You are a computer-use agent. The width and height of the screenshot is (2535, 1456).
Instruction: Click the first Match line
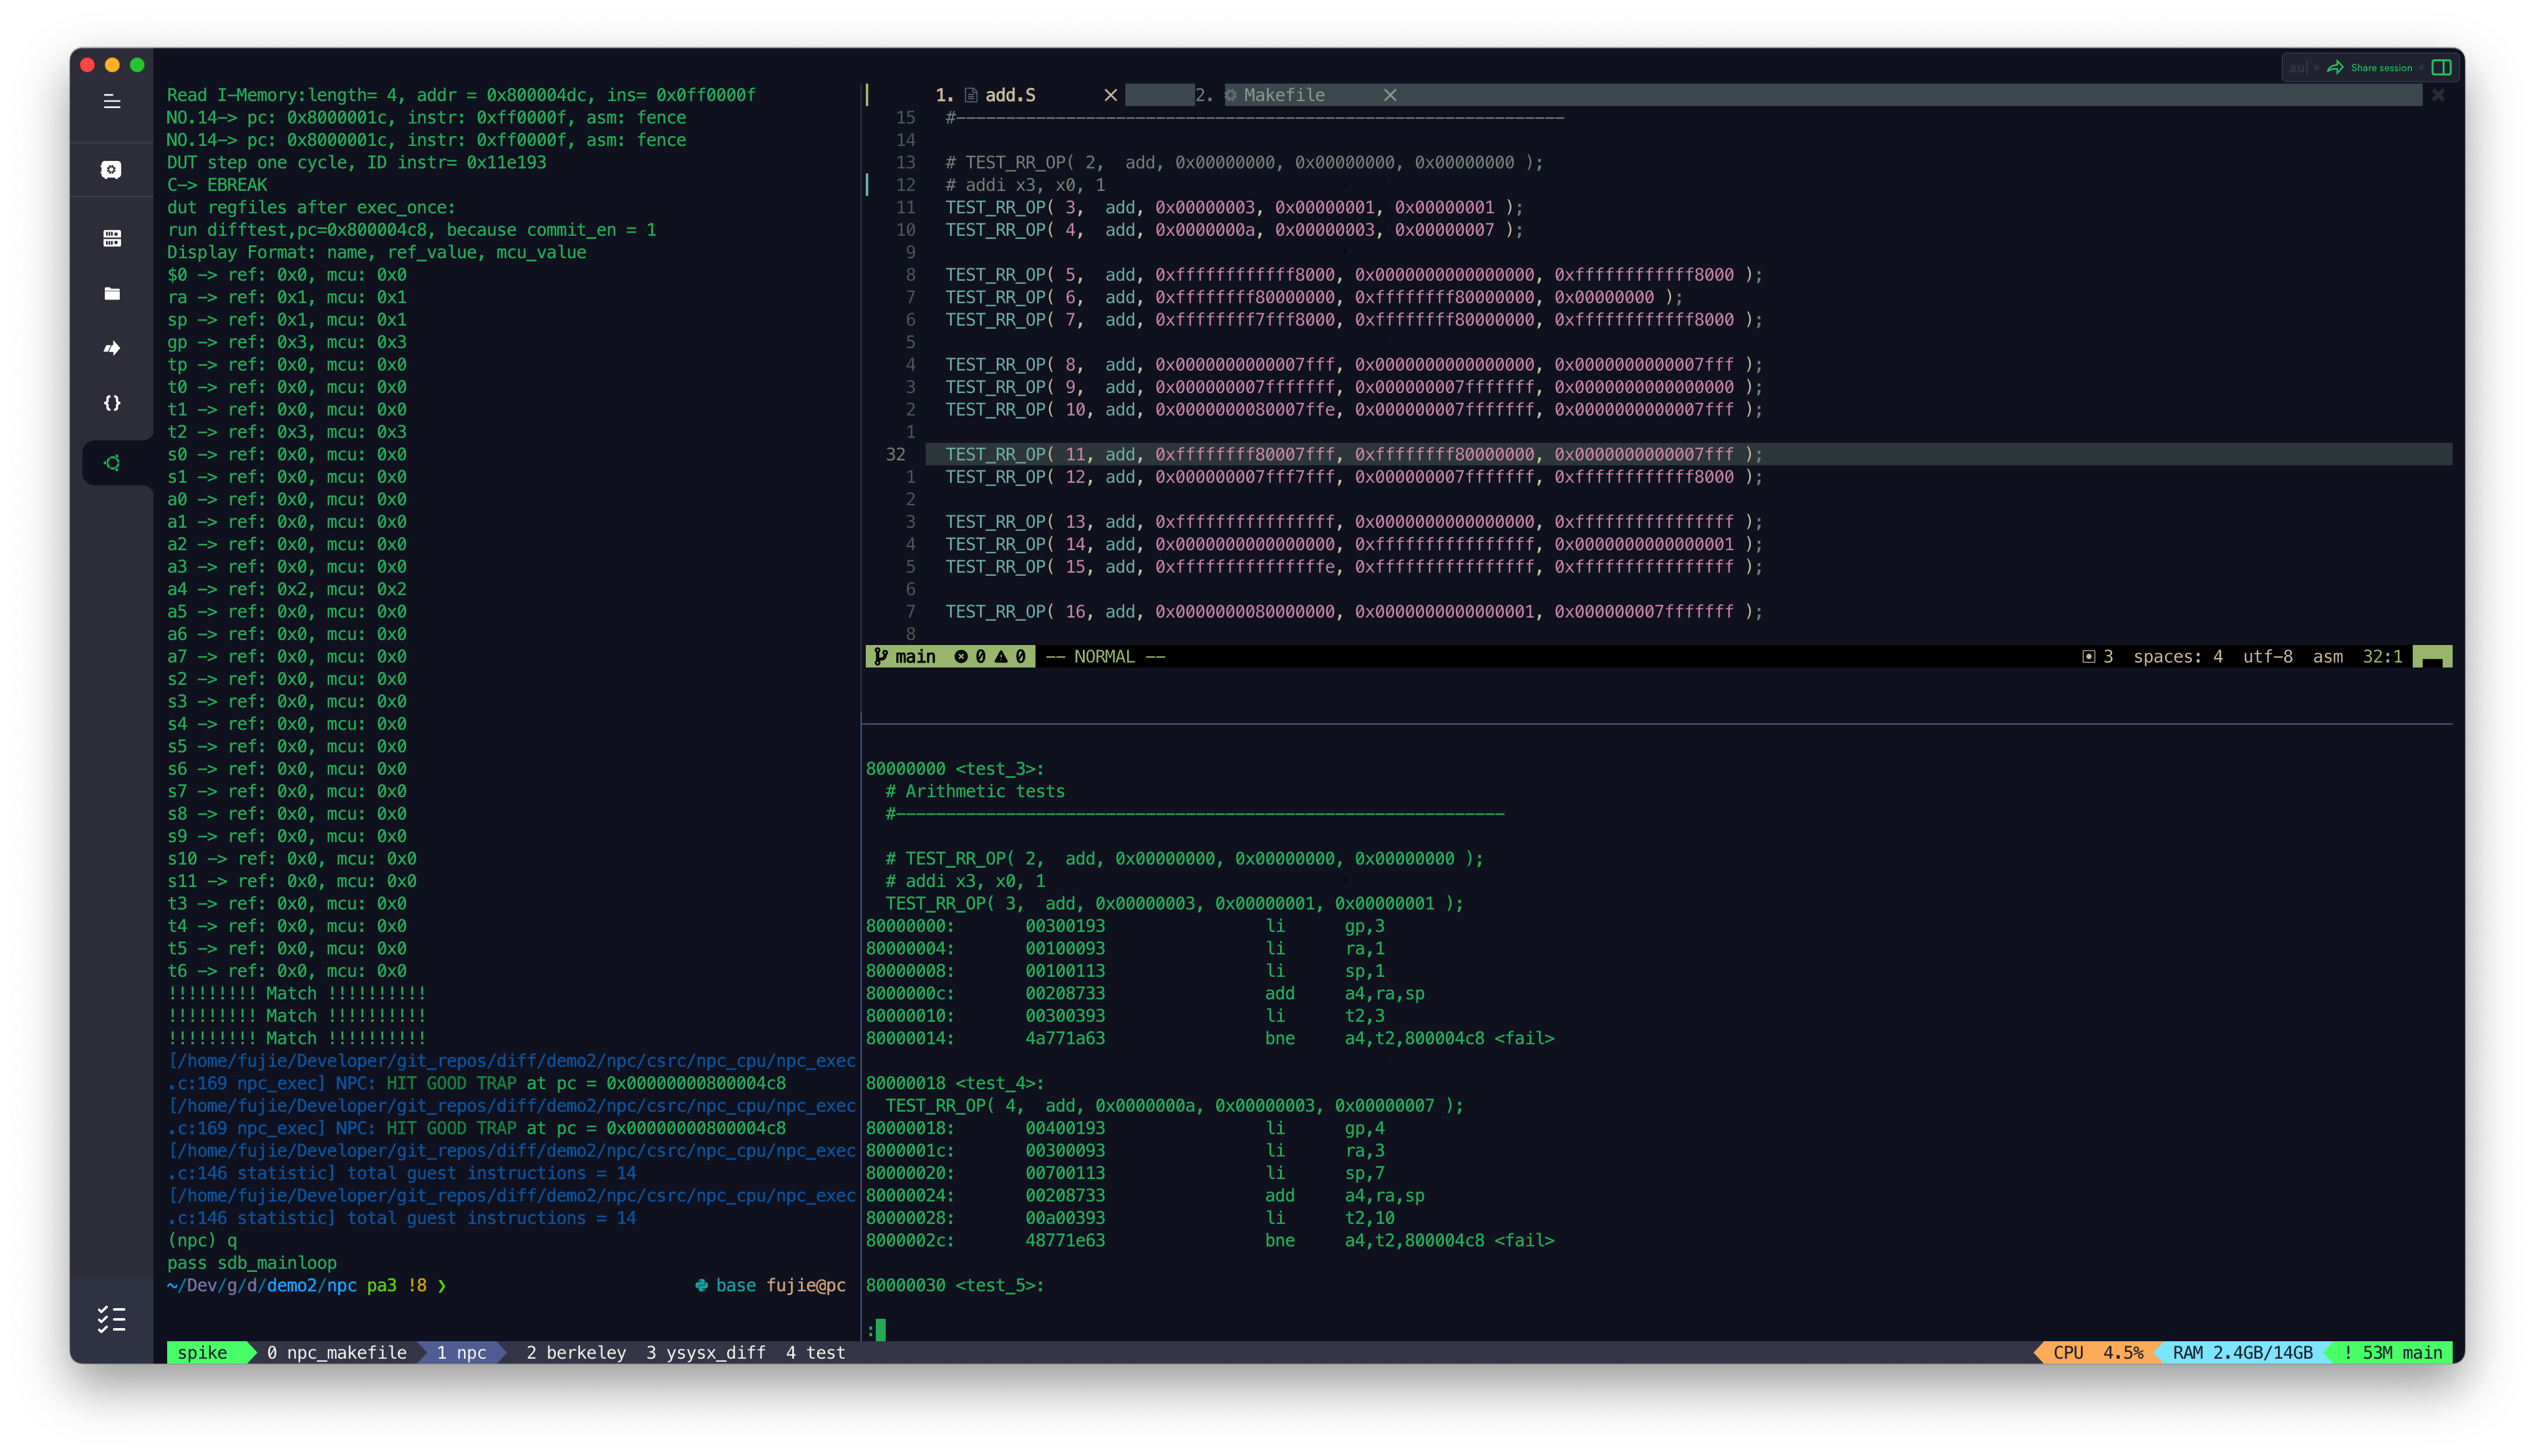pyautogui.click(x=297, y=993)
